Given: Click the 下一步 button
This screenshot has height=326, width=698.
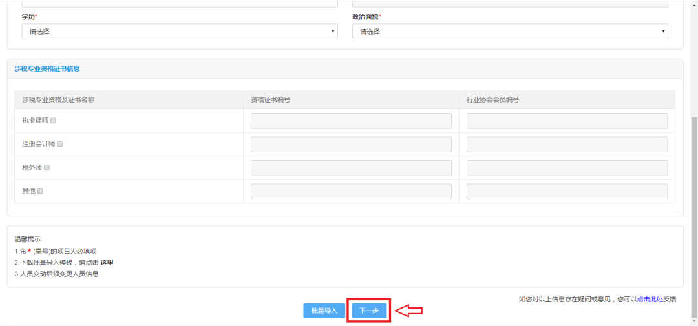Looking at the screenshot, I should [369, 311].
